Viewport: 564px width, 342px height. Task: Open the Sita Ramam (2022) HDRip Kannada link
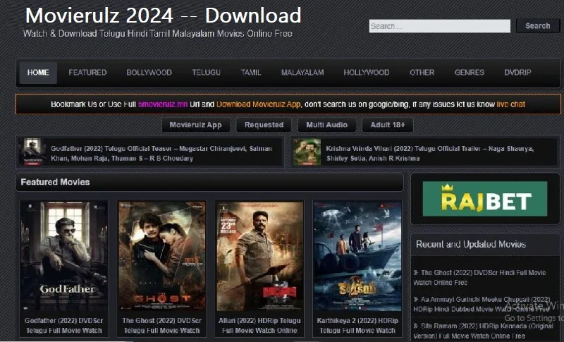(x=483, y=331)
